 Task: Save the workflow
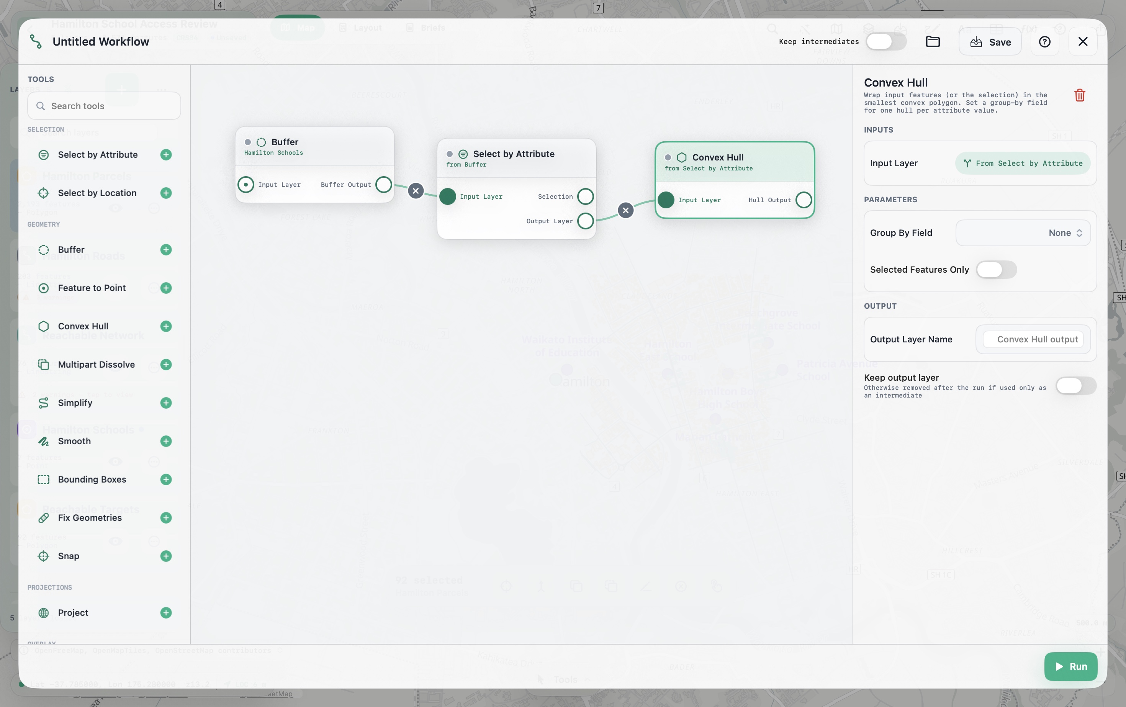pos(990,42)
